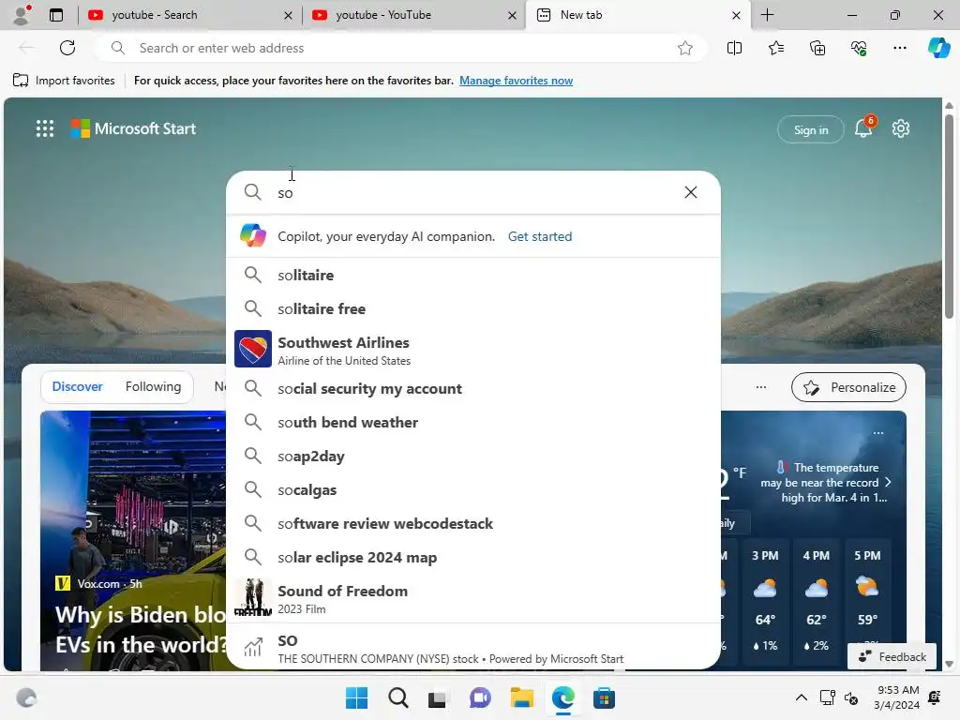Image resolution: width=960 pixels, height=720 pixels.
Task: Open Edge Settings and more menu
Action: point(899,48)
